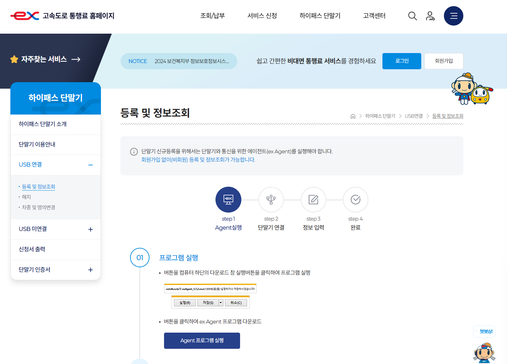Screen dimensions: 507x364
Task: Click the 고속도로 통행료 홈페이지 title
Action: (79, 16)
